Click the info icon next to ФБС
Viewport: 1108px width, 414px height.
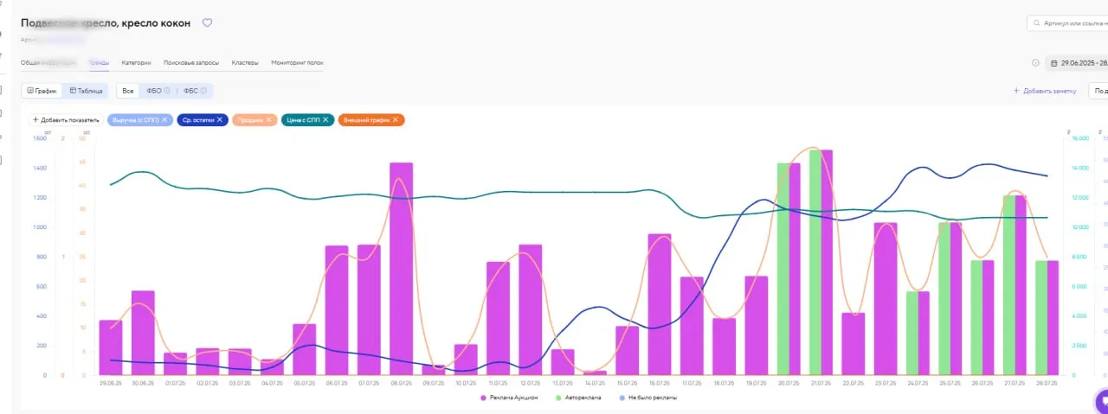(x=204, y=91)
